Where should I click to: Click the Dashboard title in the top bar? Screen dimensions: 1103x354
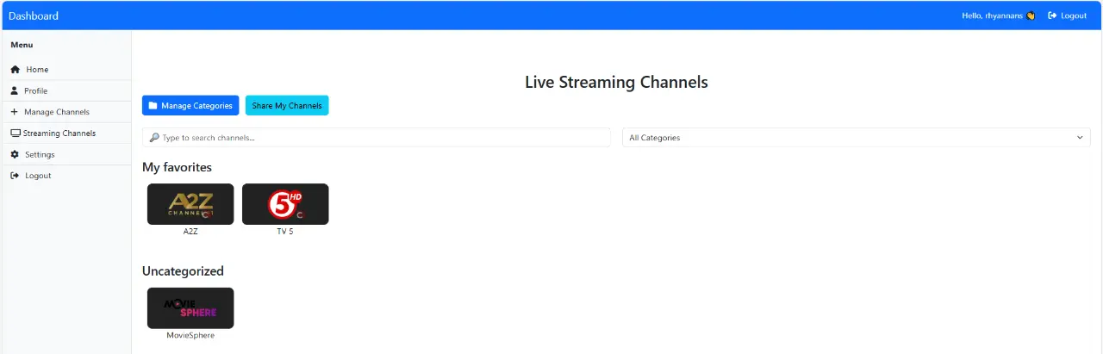(34, 16)
